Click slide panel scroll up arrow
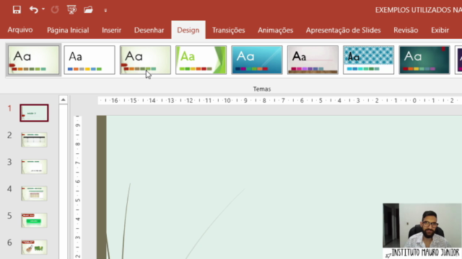The height and width of the screenshot is (259, 462). click(x=63, y=100)
